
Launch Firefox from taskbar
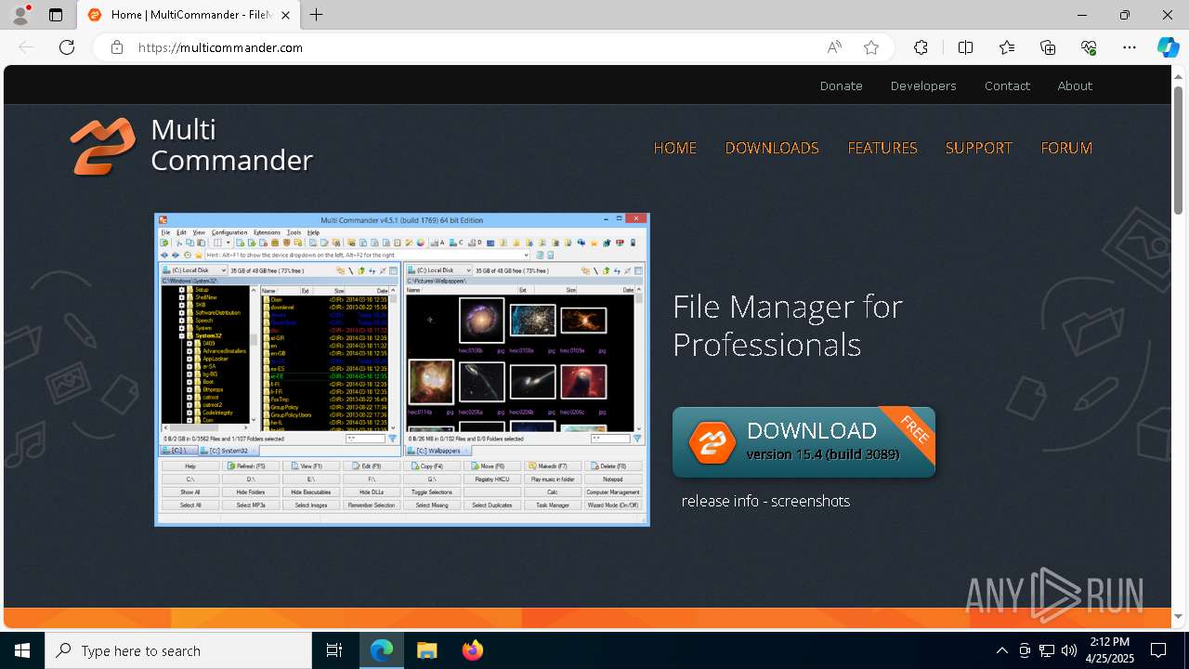coord(473,650)
